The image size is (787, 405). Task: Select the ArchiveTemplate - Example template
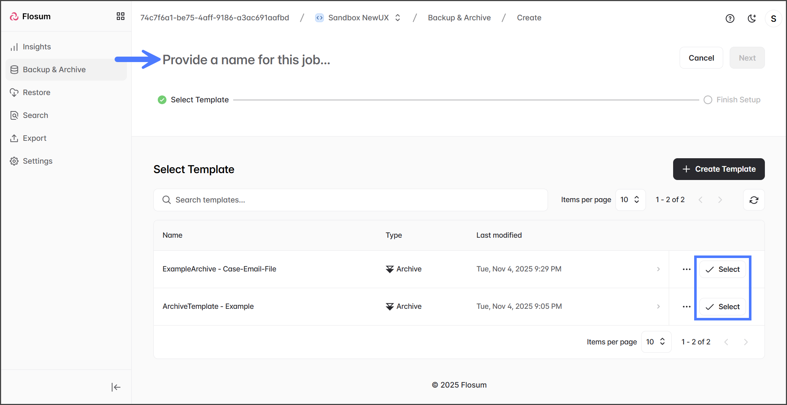[722, 307]
